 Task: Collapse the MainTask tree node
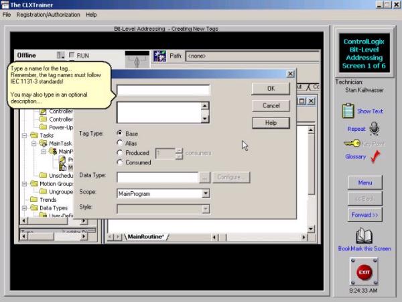click(x=34, y=144)
